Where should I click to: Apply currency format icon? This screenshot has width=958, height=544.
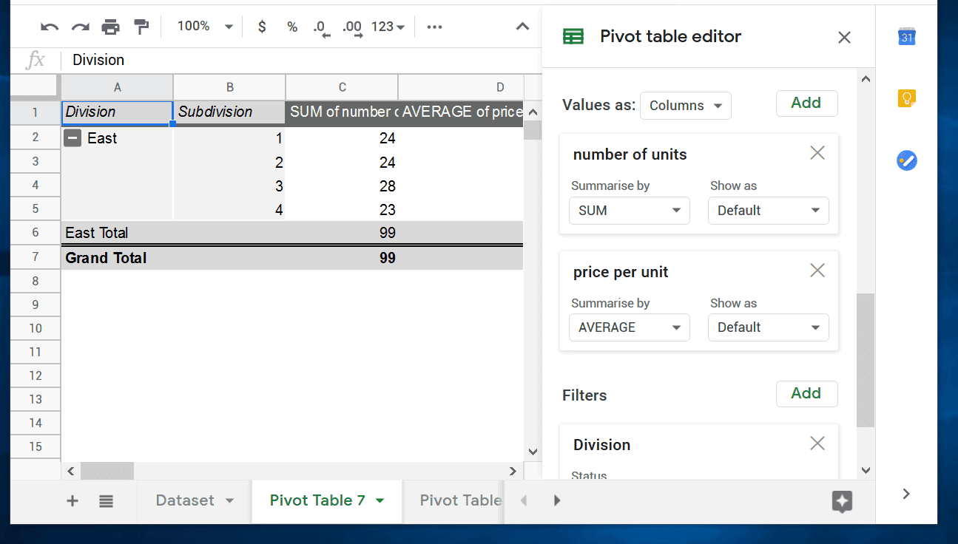[261, 27]
